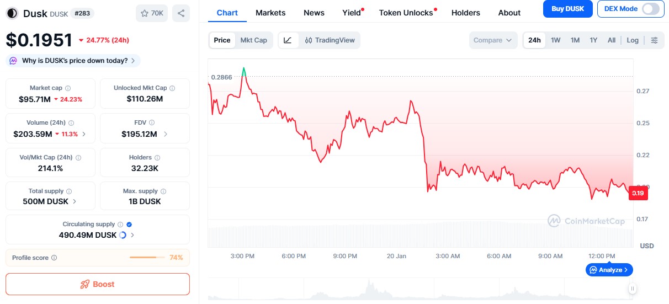Viewport: 669px width, 304px height.
Task: Expand Total supply 500M DUSK details
Action: [75, 201]
